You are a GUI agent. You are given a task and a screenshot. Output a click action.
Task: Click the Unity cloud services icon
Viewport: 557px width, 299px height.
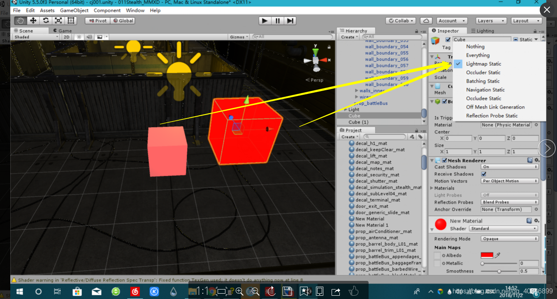[426, 21]
